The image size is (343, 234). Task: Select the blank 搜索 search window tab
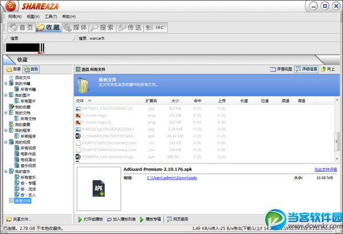click(x=12, y=38)
